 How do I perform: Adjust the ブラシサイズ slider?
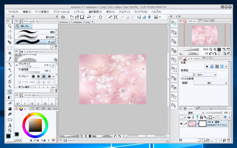click(31, 67)
